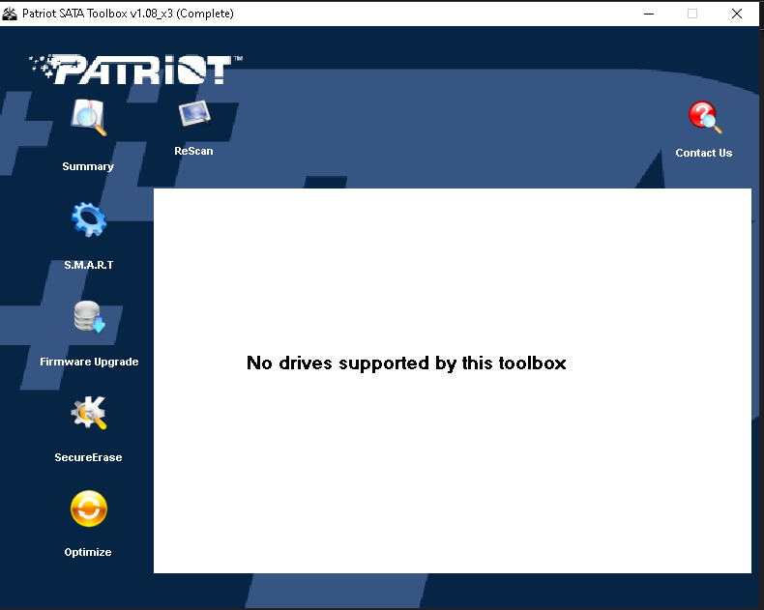Select the SecureErase label
This screenshot has width=764, height=610.
pyautogui.click(x=88, y=457)
